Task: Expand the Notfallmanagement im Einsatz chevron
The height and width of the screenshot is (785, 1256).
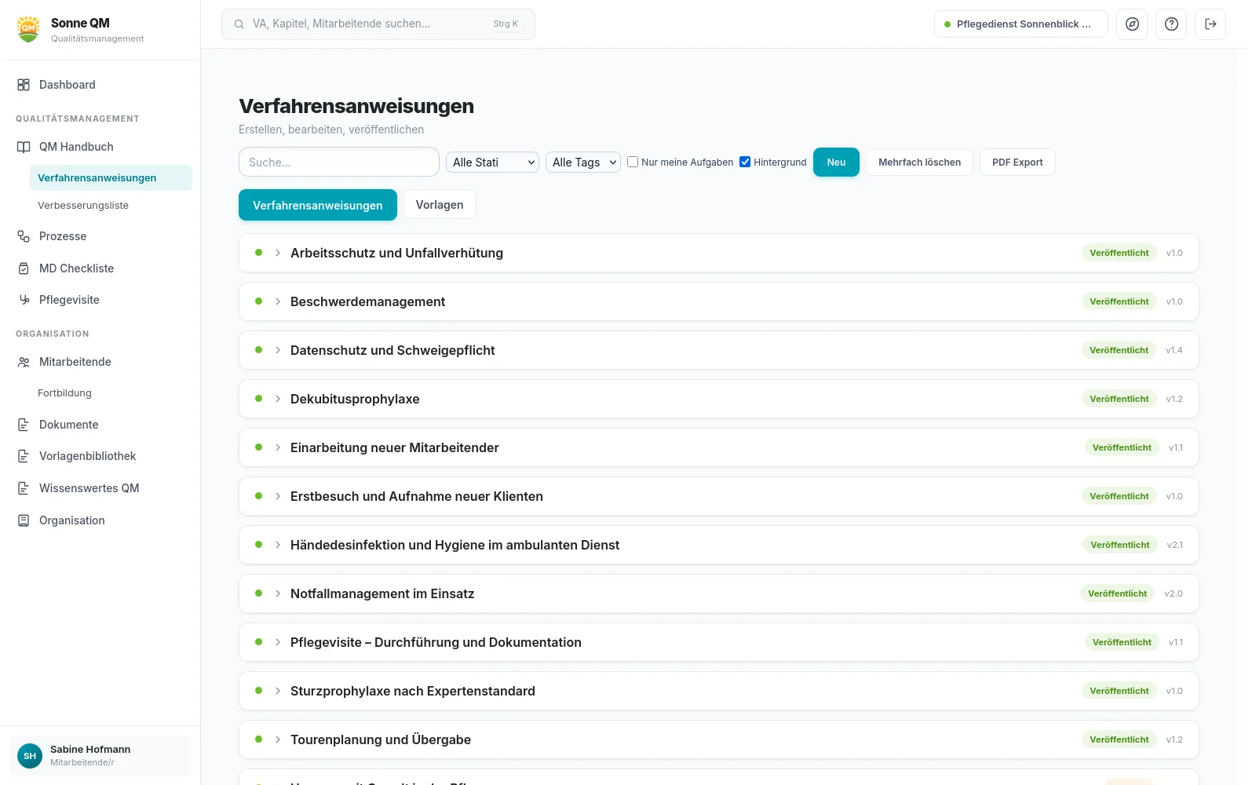Action: (278, 593)
